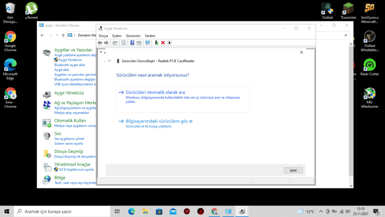Click the blue Help question mark toolbar icon
Screen dimensions: 385x217
click(132, 43)
